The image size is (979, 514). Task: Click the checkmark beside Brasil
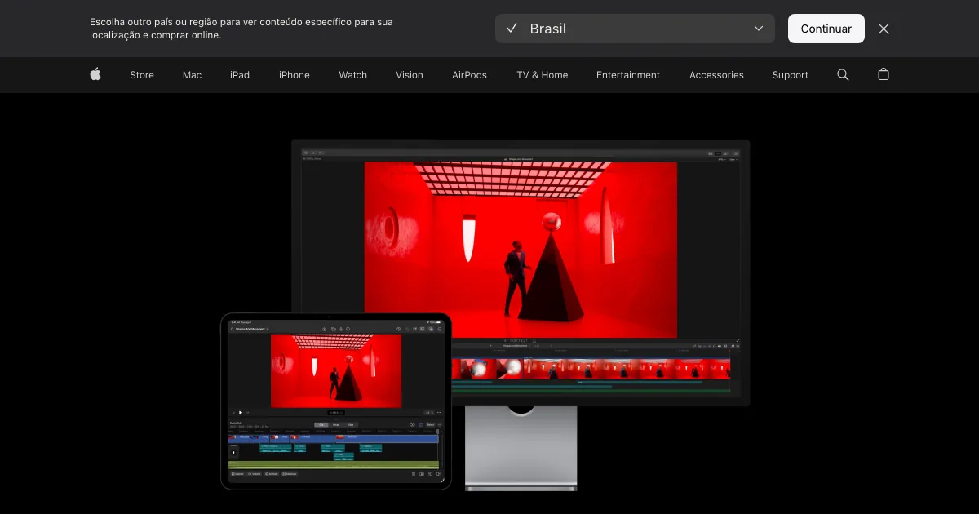click(512, 29)
